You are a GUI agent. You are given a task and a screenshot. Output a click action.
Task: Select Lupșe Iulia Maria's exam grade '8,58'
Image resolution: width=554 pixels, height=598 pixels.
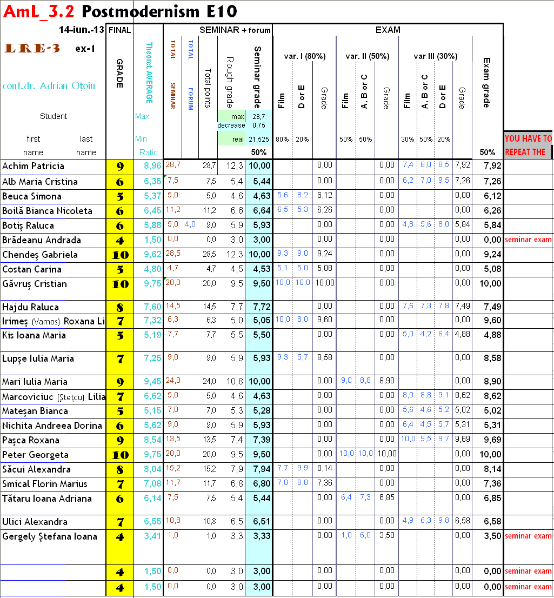pyautogui.click(x=492, y=358)
